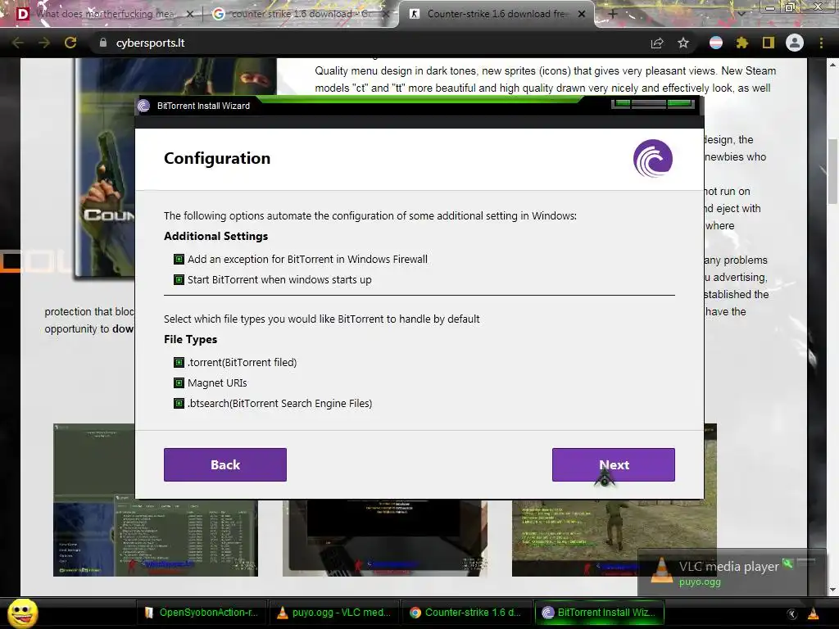Viewport: 839px width, 629px height.
Task: Click the lock icon in address bar
Action: [x=102, y=43]
